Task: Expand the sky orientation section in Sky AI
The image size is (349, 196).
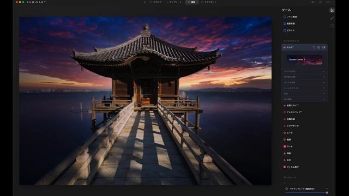Action: point(304,71)
